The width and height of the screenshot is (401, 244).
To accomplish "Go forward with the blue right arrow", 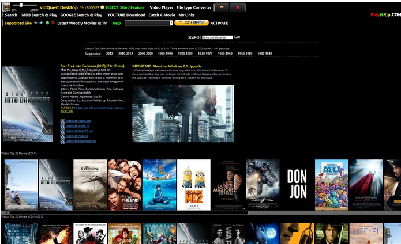I will click(x=41, y=22).
